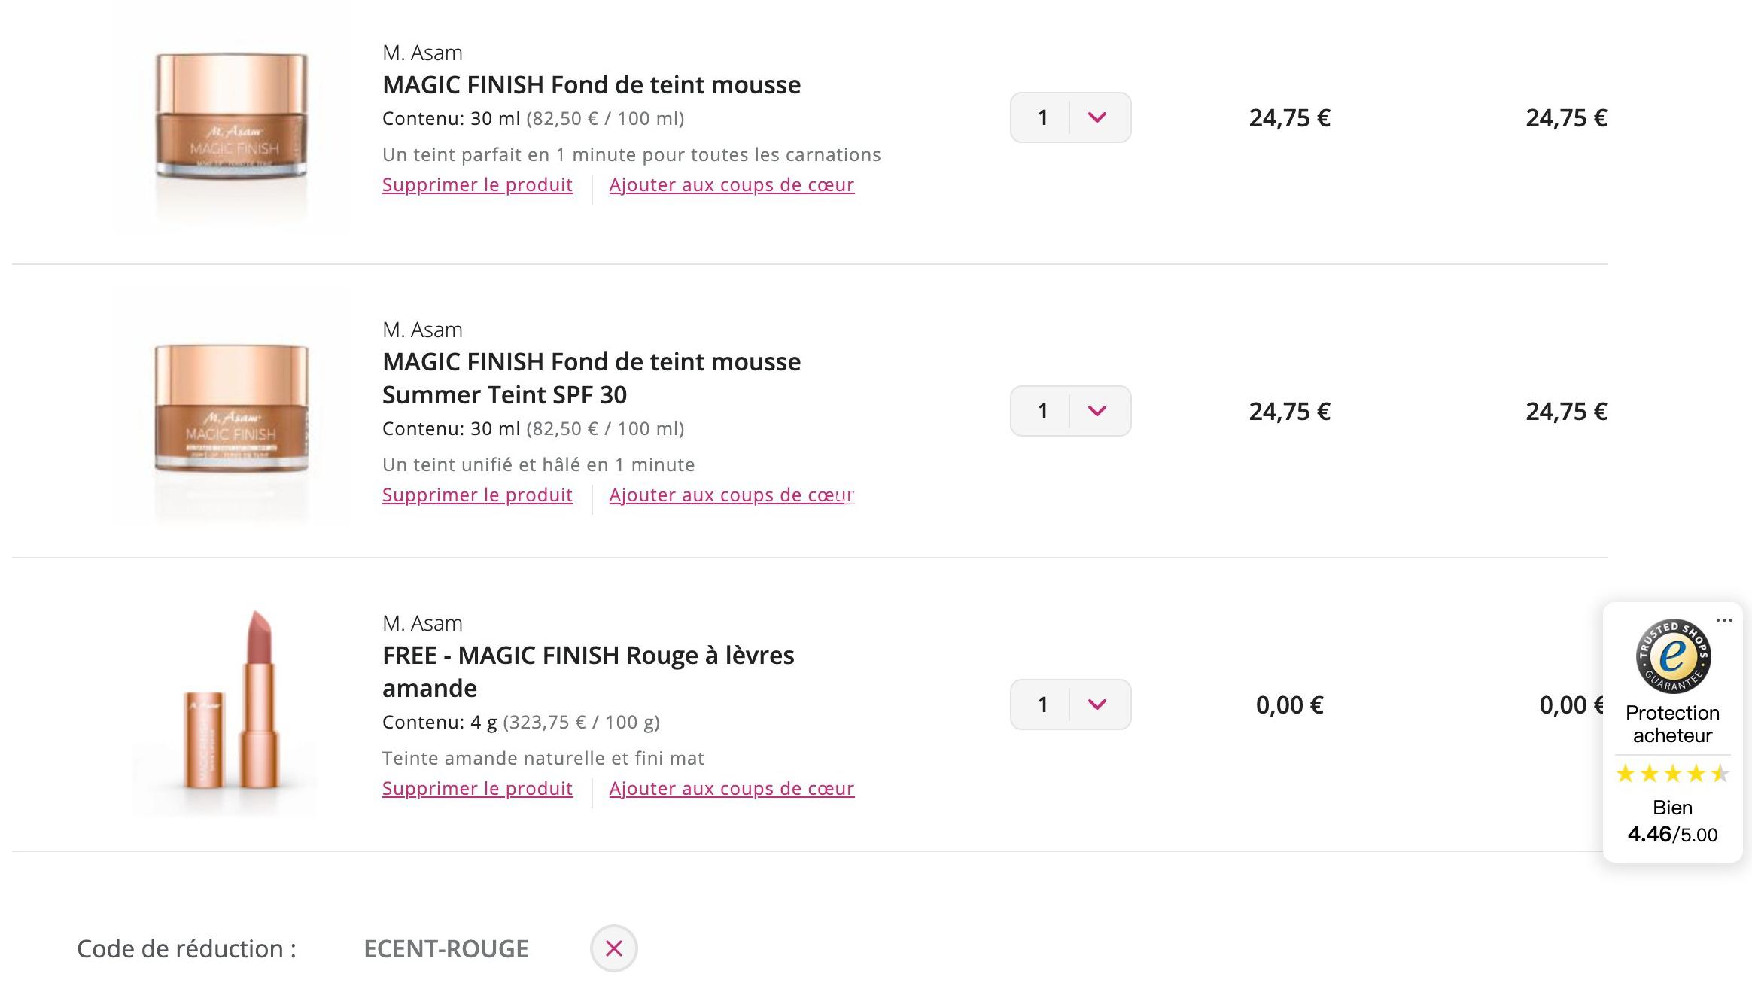Remove the ECENT-ROUGE discount code
The width and height of the screenshot is (1752, 989).
tap(613, 948)
